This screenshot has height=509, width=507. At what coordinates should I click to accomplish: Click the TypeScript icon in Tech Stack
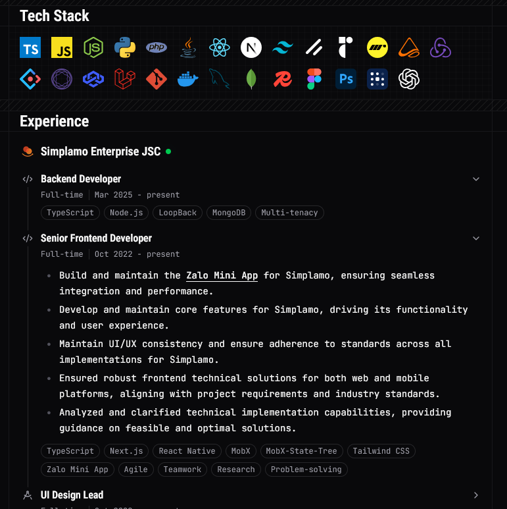tap(30, 47)
